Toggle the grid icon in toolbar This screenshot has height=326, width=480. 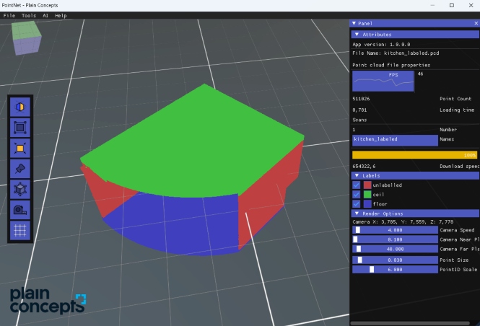point(20,231)
